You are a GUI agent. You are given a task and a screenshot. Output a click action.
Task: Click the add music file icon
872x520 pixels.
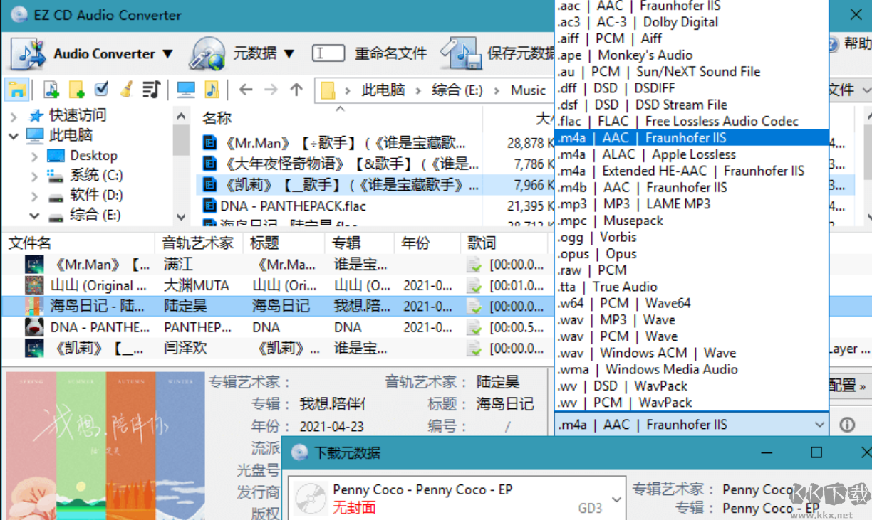coord(51,89)
